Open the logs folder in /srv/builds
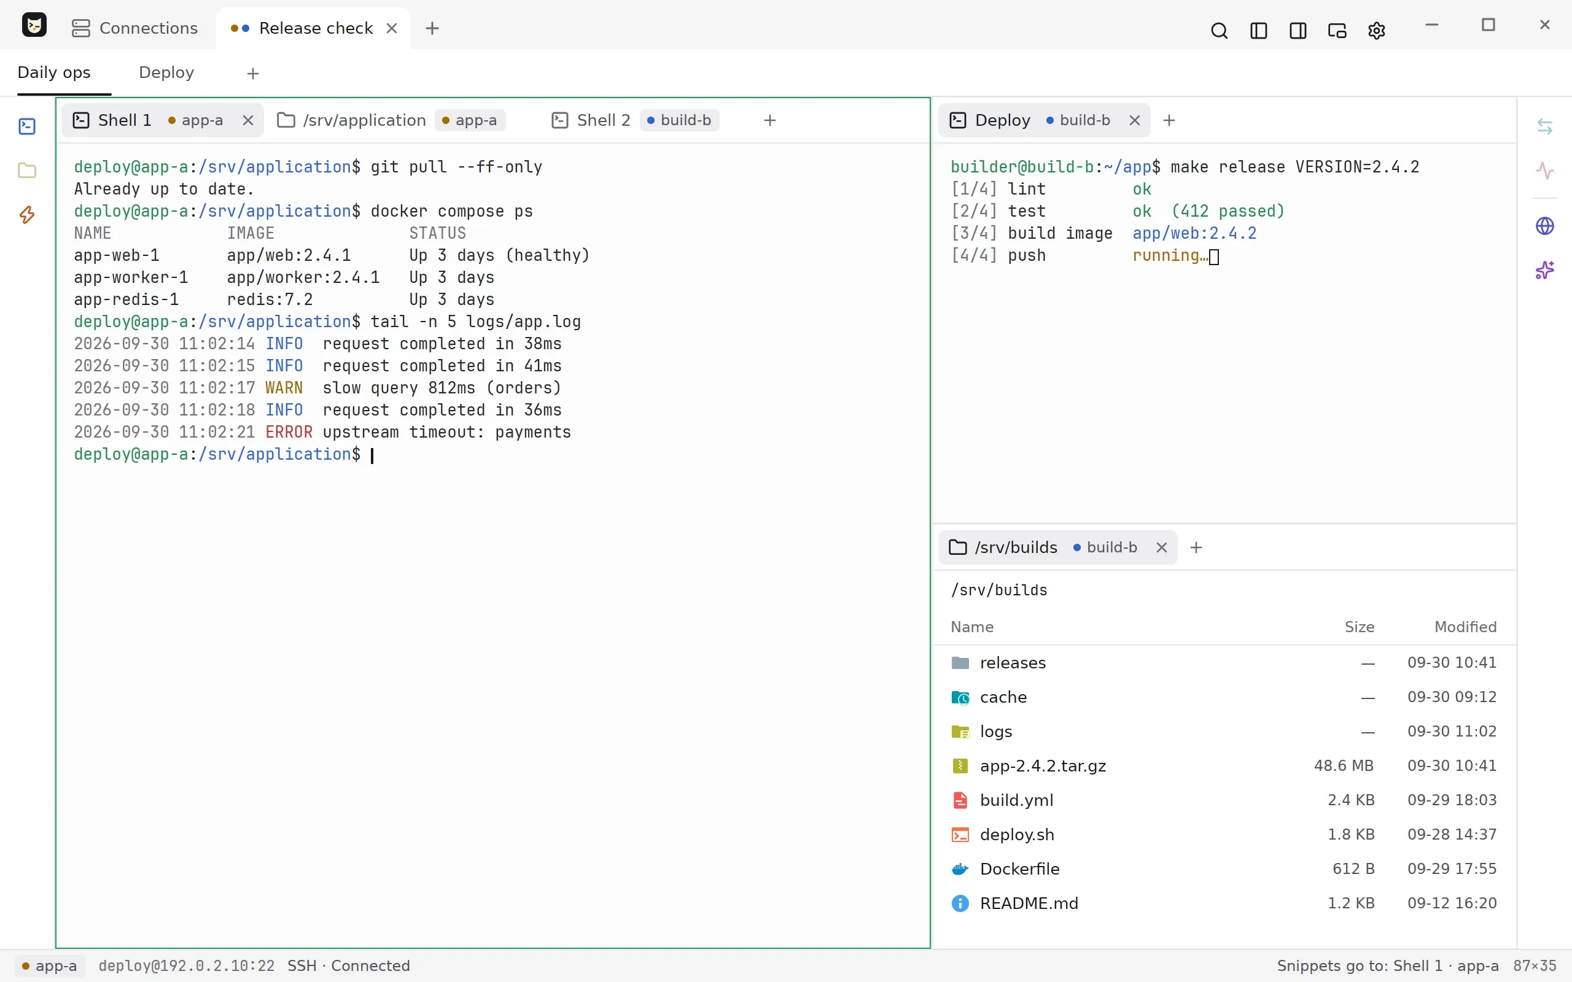The height and width of the screenshot is (982, 1572). point(1224,732)
